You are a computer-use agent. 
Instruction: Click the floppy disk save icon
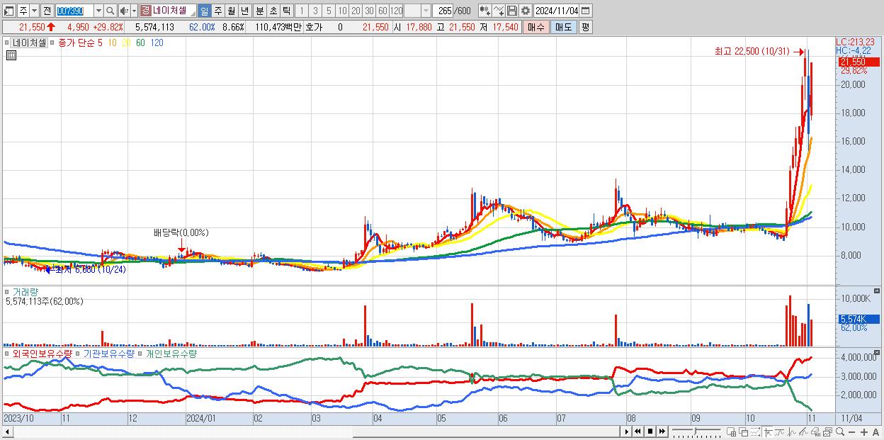pos(512,11)
